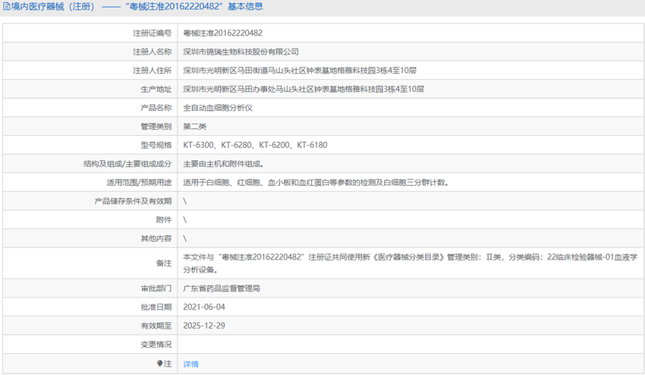Click backslash value in 产品储存条件及有效期 row
Screen dimensions: 645x375
click(x=185, y=201)
